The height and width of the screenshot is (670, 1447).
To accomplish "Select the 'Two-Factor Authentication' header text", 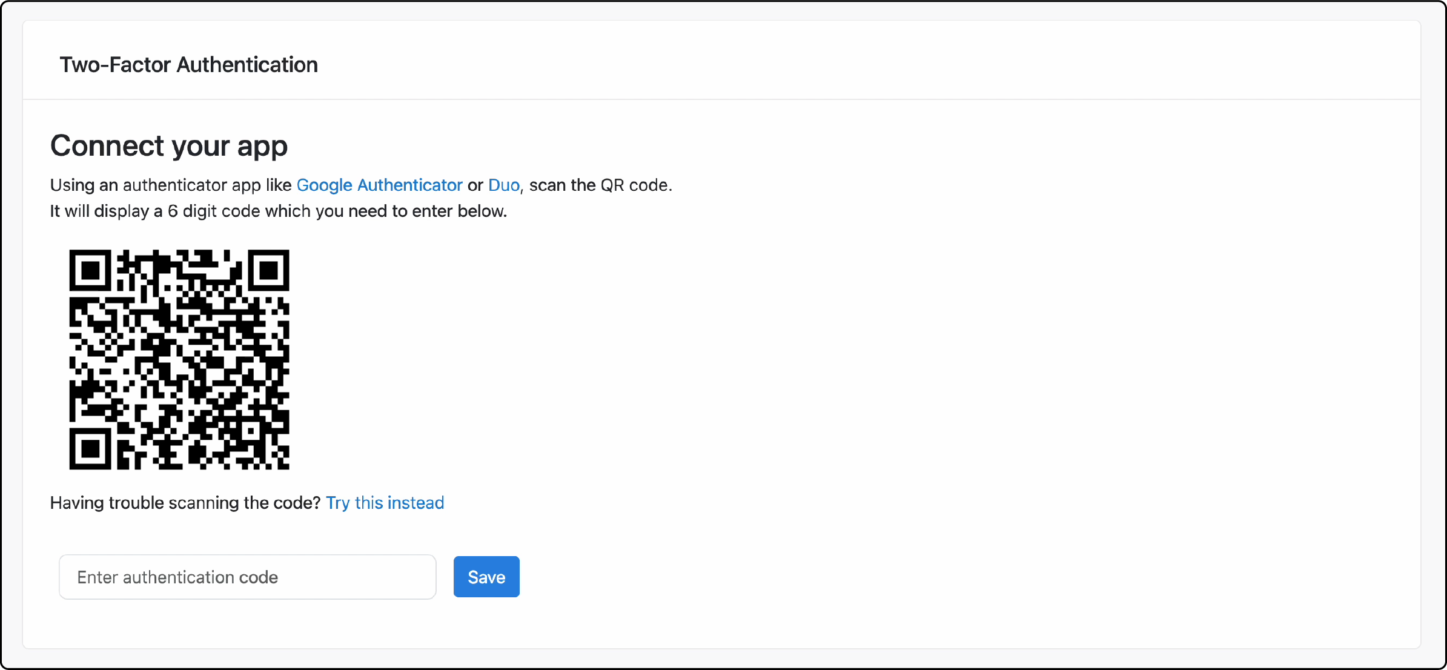I will 189,65.
